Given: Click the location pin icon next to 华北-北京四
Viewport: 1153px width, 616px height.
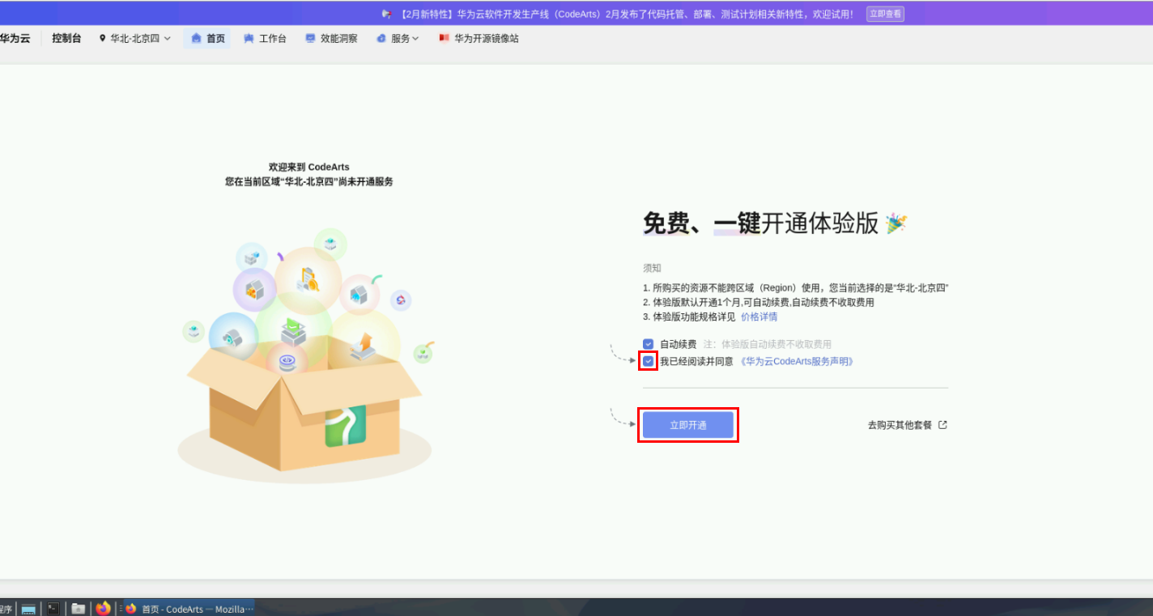Looking at the screenshot, I should point(103,38).
